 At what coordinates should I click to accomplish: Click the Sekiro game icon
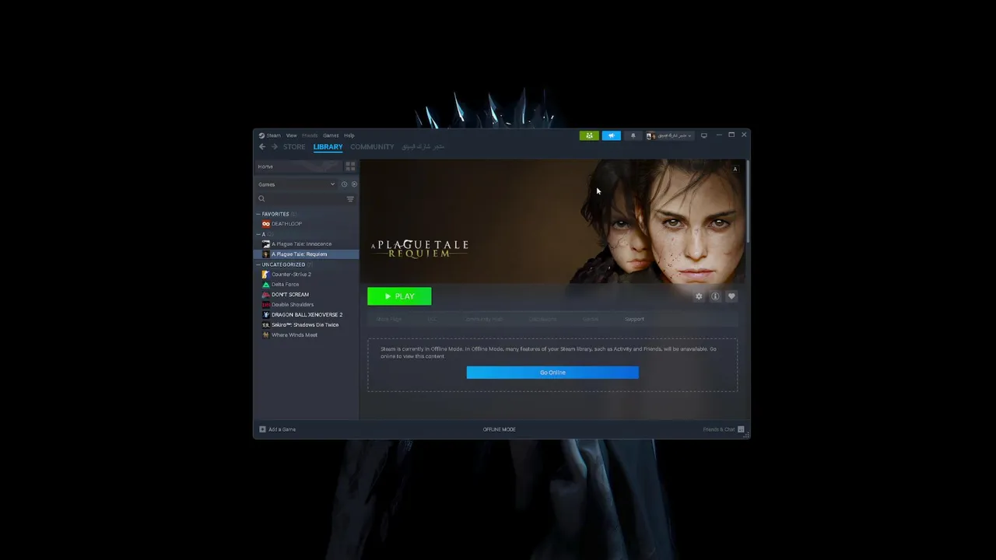[266, 325]
